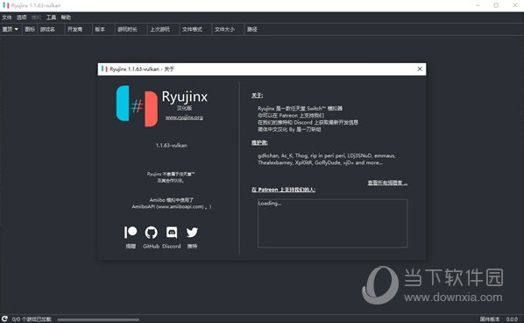Click the Discord label under the icon

pos(172,246)
